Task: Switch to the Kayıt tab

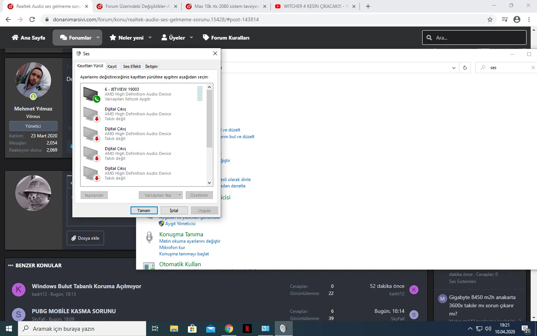Action: pyautogui.click(x=112, y=66)
